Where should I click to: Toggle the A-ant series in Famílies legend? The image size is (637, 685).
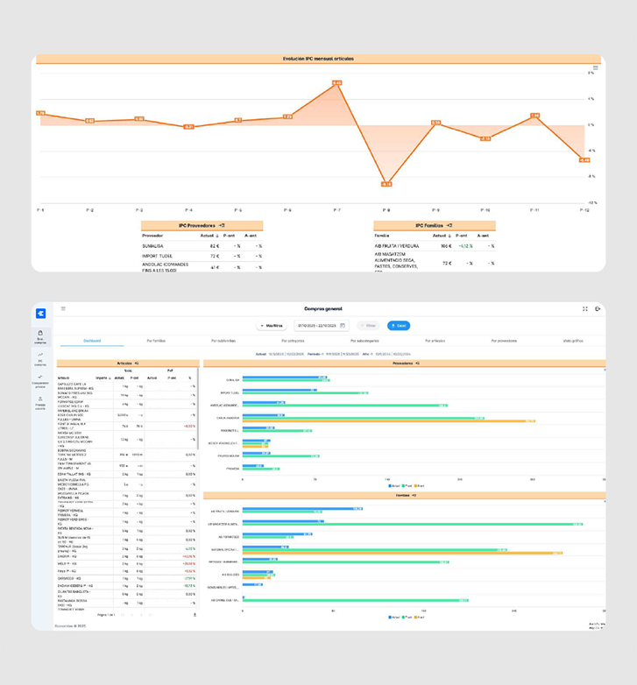pos(418,617)
